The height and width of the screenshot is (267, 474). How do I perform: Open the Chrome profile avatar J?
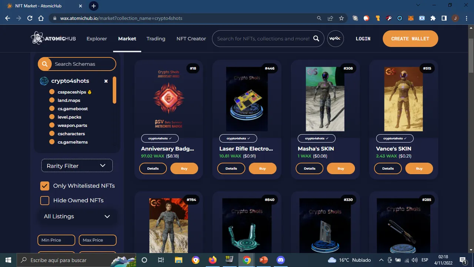point(455,18)
